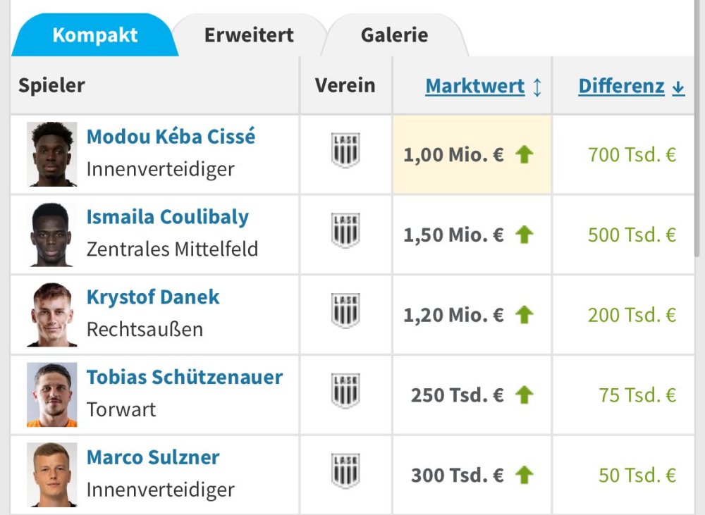705x515 pixels.
Task: Open Modou Kéba Cissé player profile
Action: pyautogui.click(x=171, y=136)
